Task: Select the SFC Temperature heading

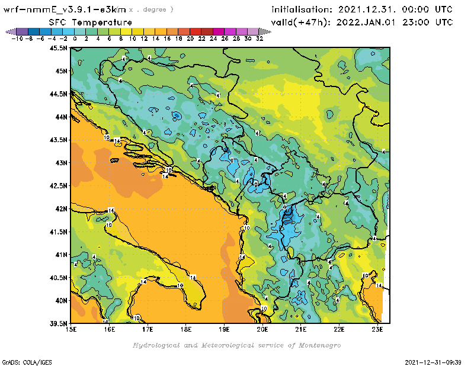Action: click(91, 23)
